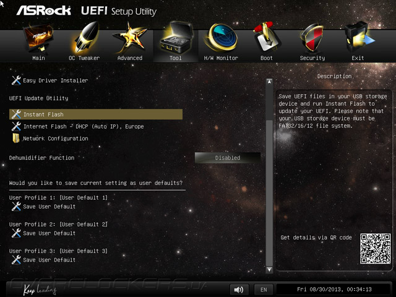396x297 pixels.
Task: Run Instant Flash
Action: click(x=96, y=114)
